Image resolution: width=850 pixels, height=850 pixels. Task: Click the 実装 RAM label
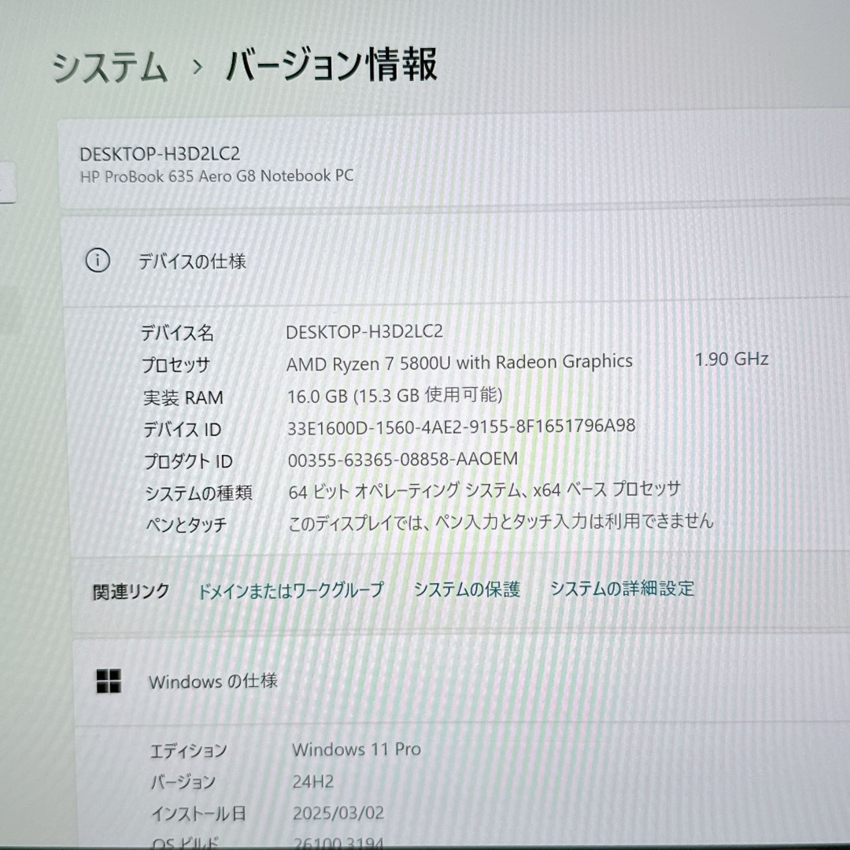(183, 397)
